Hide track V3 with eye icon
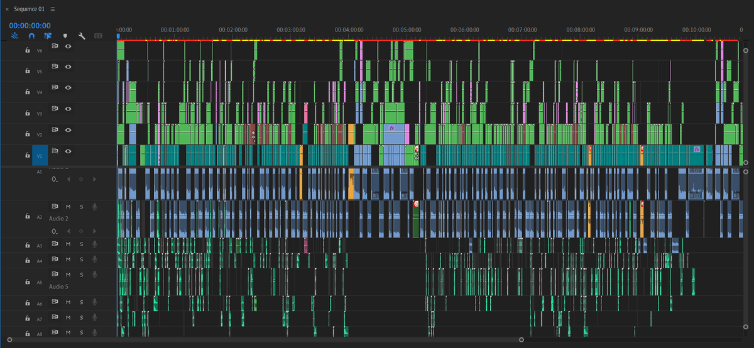 pyautogui.click(x=68, y=109)
